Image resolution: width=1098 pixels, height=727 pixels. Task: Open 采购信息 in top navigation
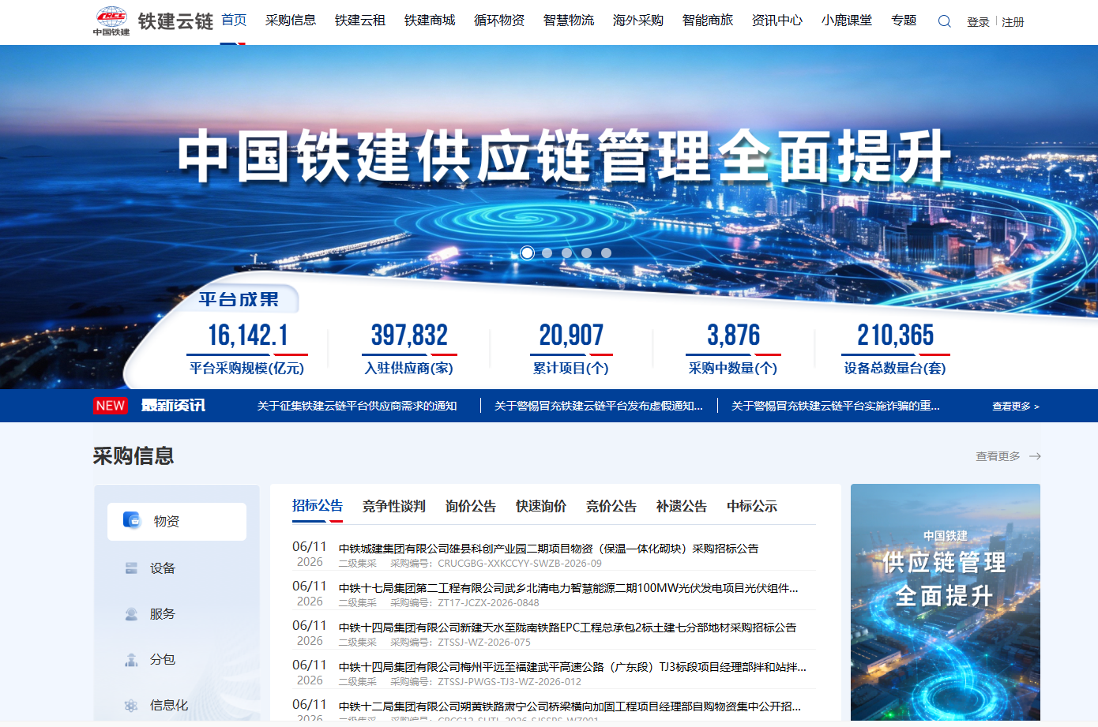(x=291, y=21)
